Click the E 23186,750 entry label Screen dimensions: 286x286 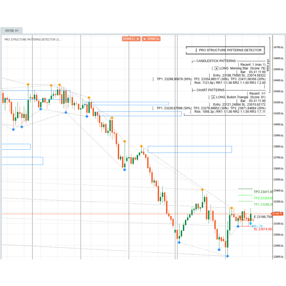pos(263,217)
